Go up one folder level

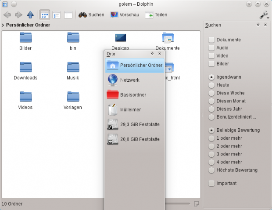click(30, 15)
